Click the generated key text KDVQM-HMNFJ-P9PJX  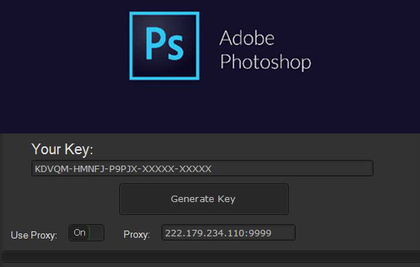pyautogui.click(x=87, y=168)
